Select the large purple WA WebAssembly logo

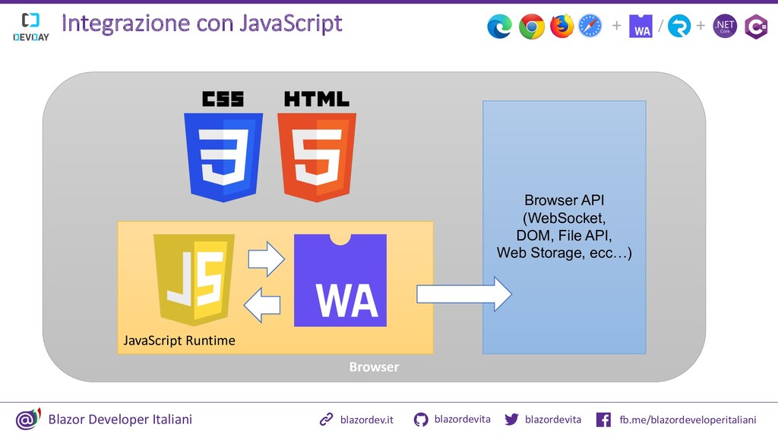click(340, 281)
